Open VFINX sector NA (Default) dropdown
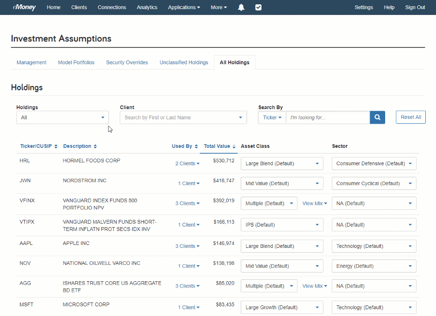436x316 pixels. (374, 203)
